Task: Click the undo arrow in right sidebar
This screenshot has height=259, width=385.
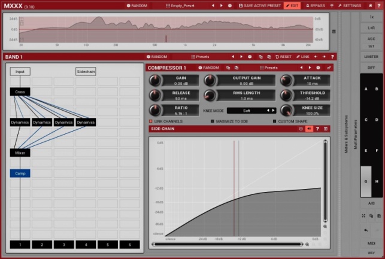Action: tap(366, 230)
